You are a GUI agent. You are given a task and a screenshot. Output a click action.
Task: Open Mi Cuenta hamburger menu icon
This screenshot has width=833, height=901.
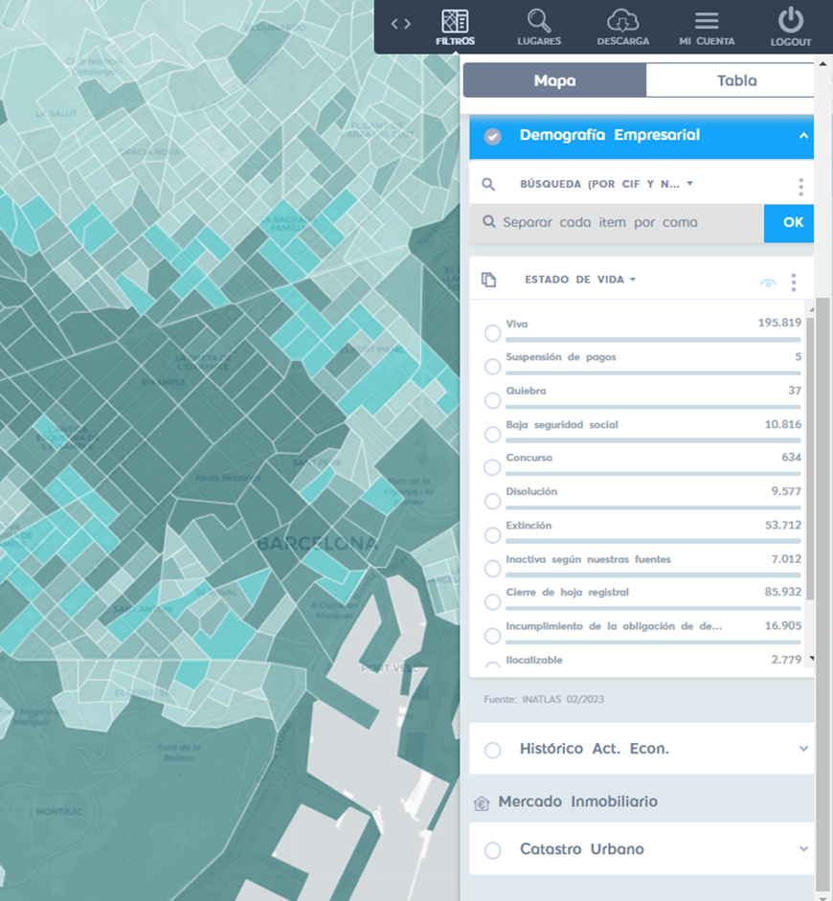[707, 21]
